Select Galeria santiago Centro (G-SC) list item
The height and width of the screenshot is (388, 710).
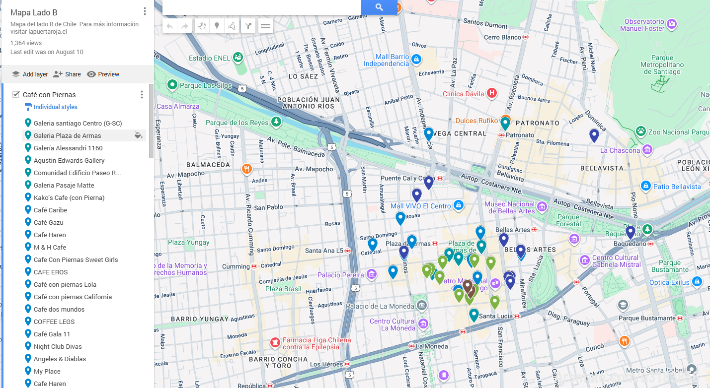(x=78, y=123)
